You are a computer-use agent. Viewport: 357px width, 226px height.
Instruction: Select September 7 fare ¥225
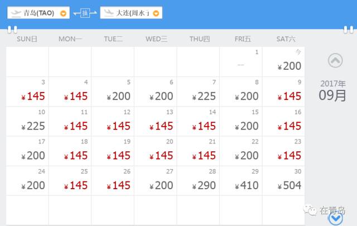(x=198, y=92)
